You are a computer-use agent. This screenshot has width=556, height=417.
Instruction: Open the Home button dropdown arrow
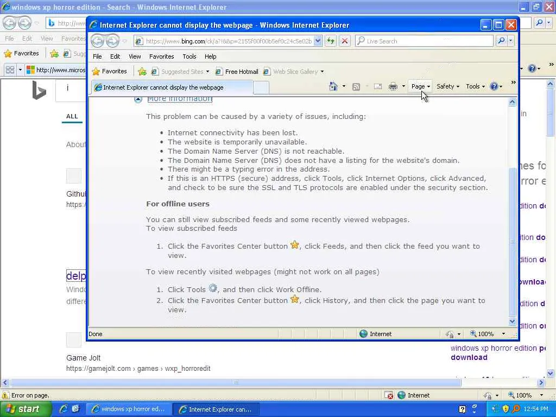tap(344, 86)
